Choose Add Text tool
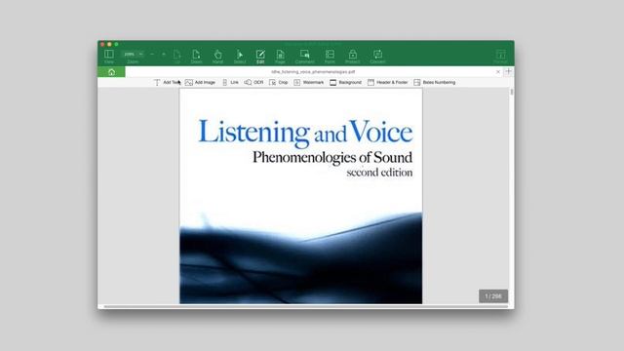The image size is (624, 351). [167, 82]
